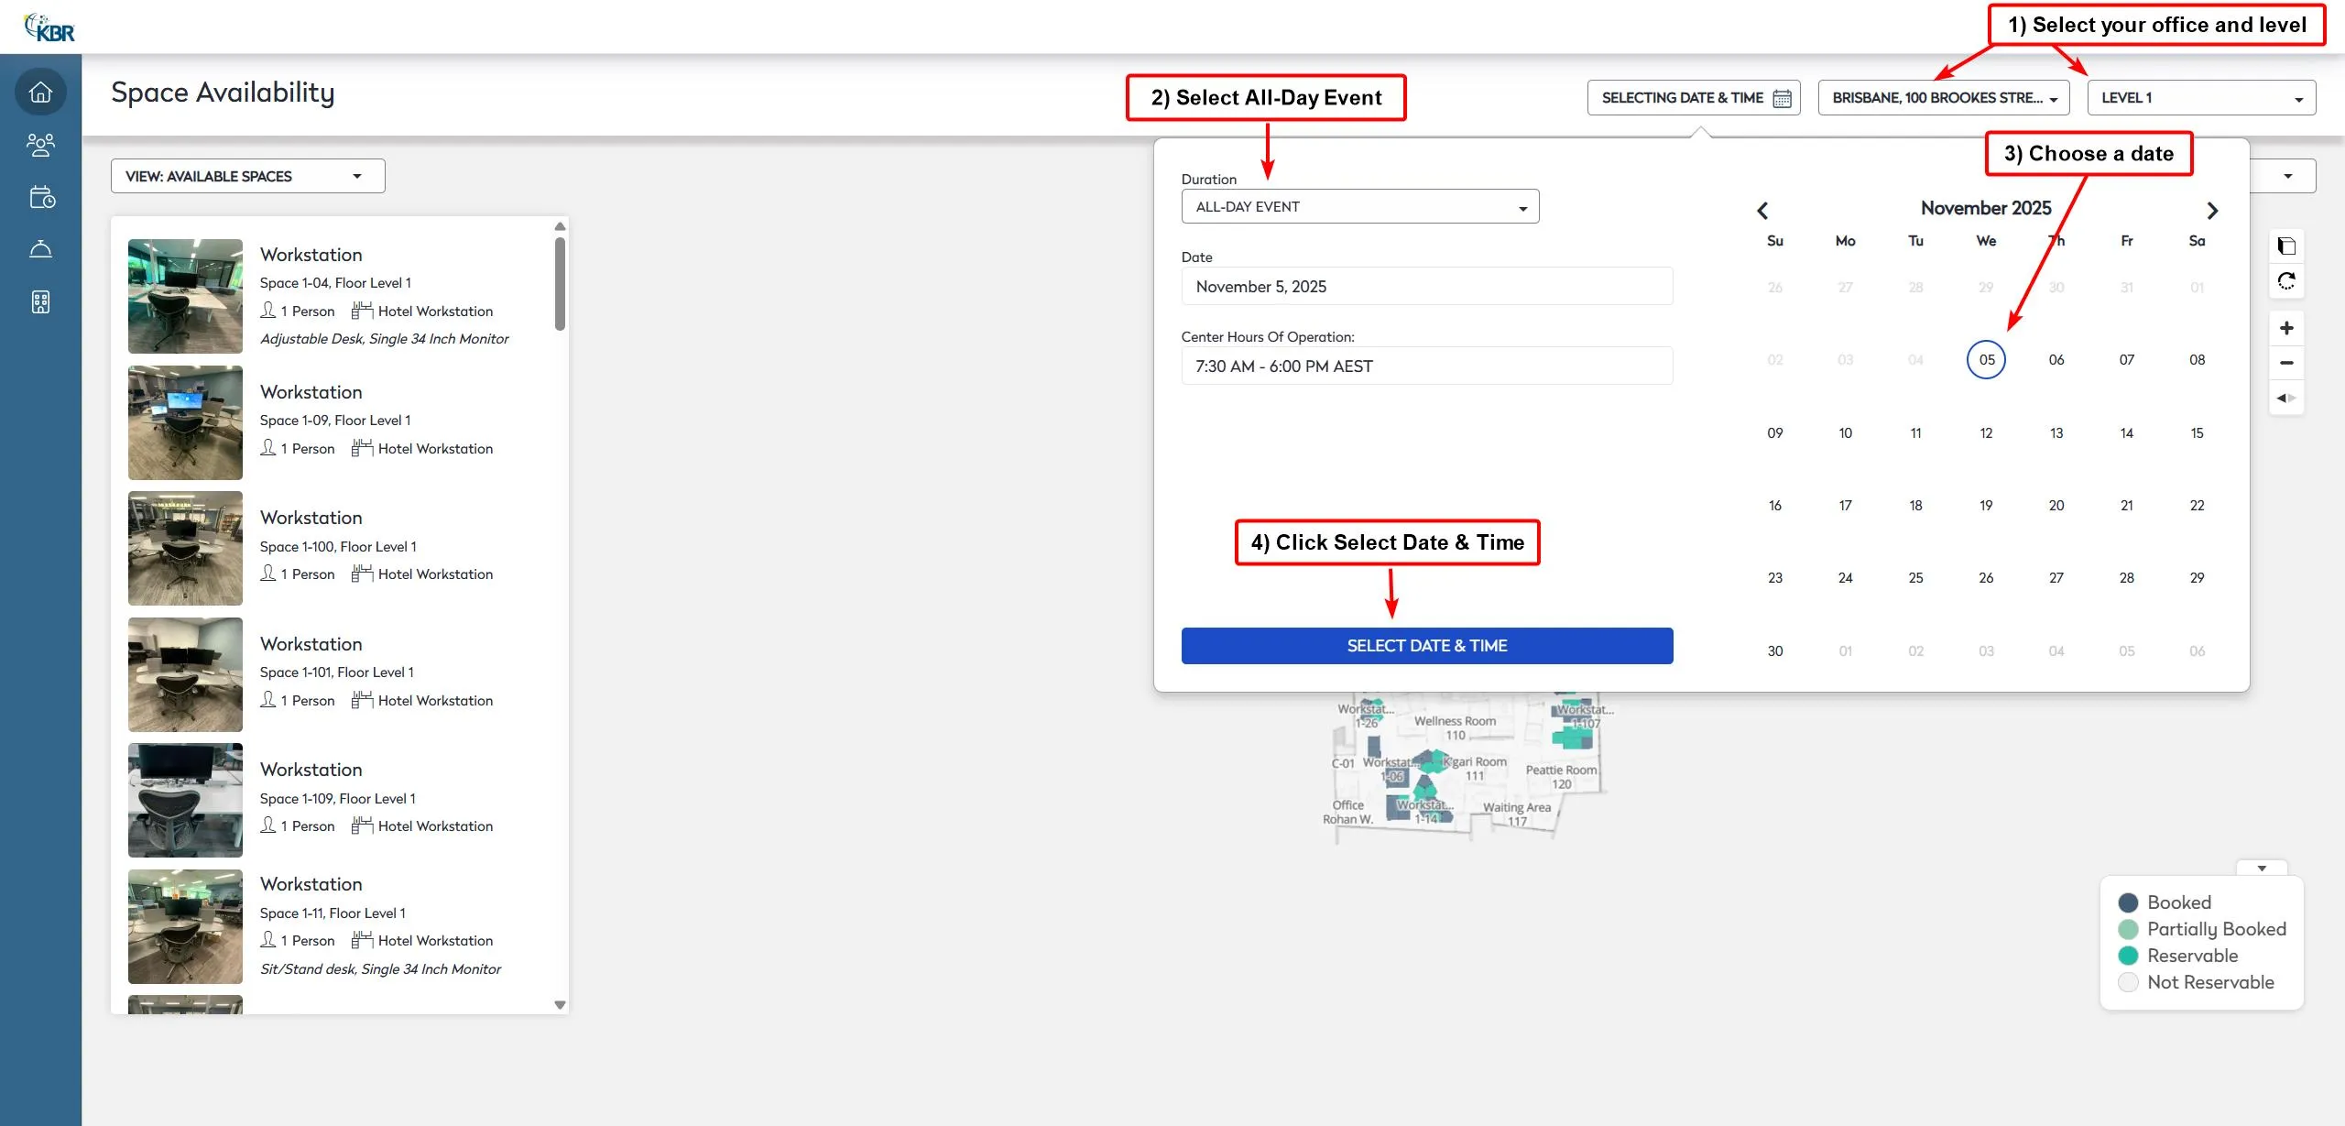Select November 5 on the calendar

click(1986, 359)
